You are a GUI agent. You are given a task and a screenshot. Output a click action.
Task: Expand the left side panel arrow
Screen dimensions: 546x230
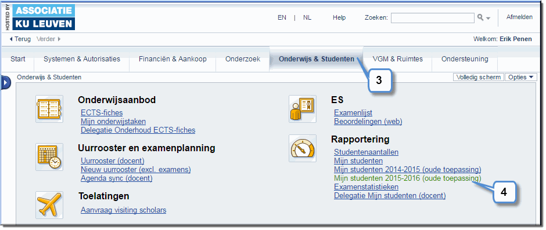[6, 83]
